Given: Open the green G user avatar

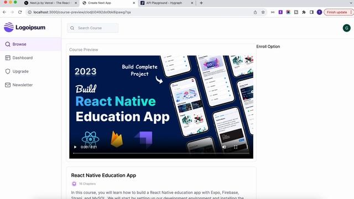Looking at the screenshot, I should click(x=347, y=28).
